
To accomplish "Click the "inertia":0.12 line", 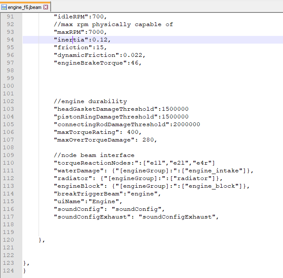I will coord(82,40).
